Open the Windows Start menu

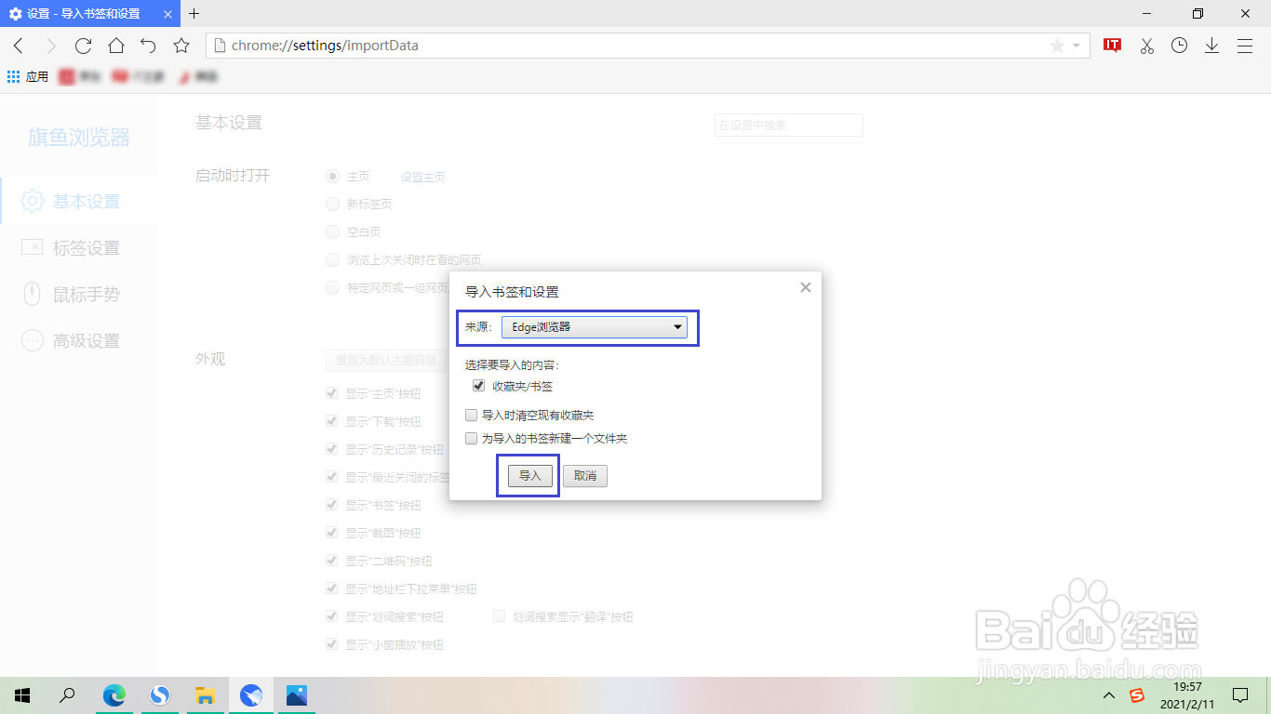click(22, 694)
